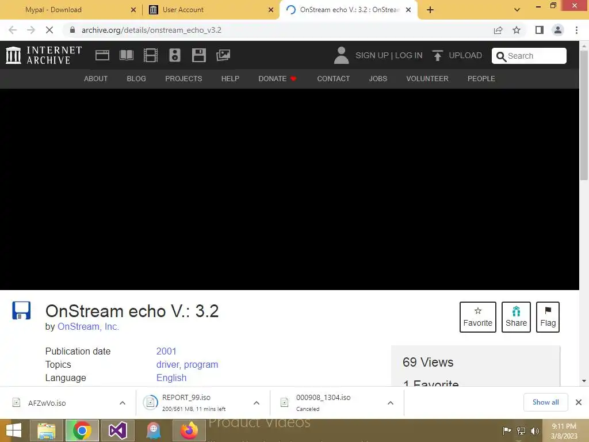Screen dimensions: 589x442
Task: Open a new browser tab
Action: 430,10
